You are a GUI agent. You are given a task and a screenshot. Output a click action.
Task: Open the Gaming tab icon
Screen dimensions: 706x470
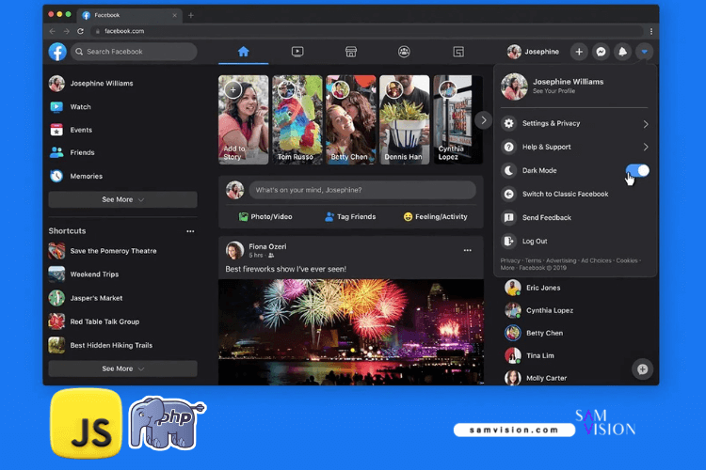[458, 52]
